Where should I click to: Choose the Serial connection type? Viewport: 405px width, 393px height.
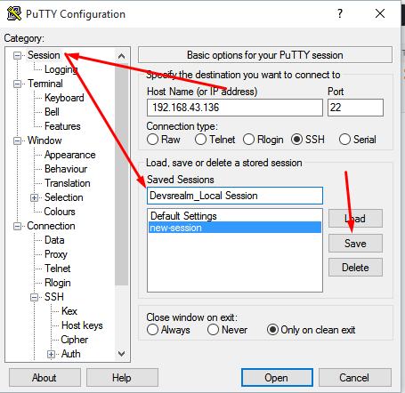[344, 140]
